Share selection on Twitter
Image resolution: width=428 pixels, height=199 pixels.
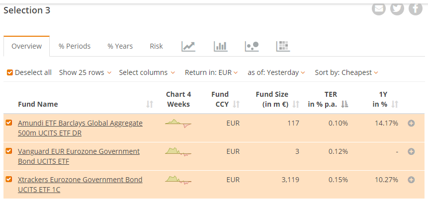(x=397, y=8)
